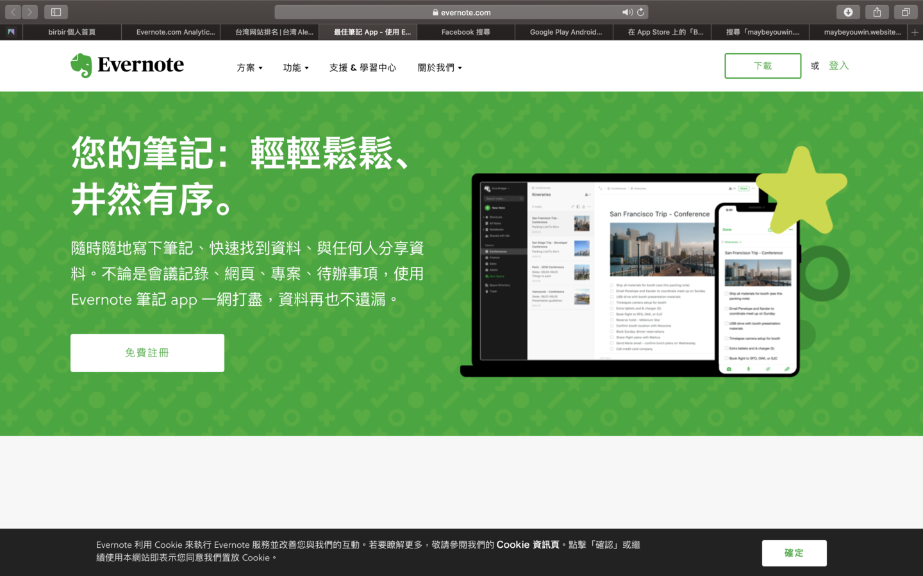Open the Safari share menu
The image size is (923, 576).
[877, 12]
